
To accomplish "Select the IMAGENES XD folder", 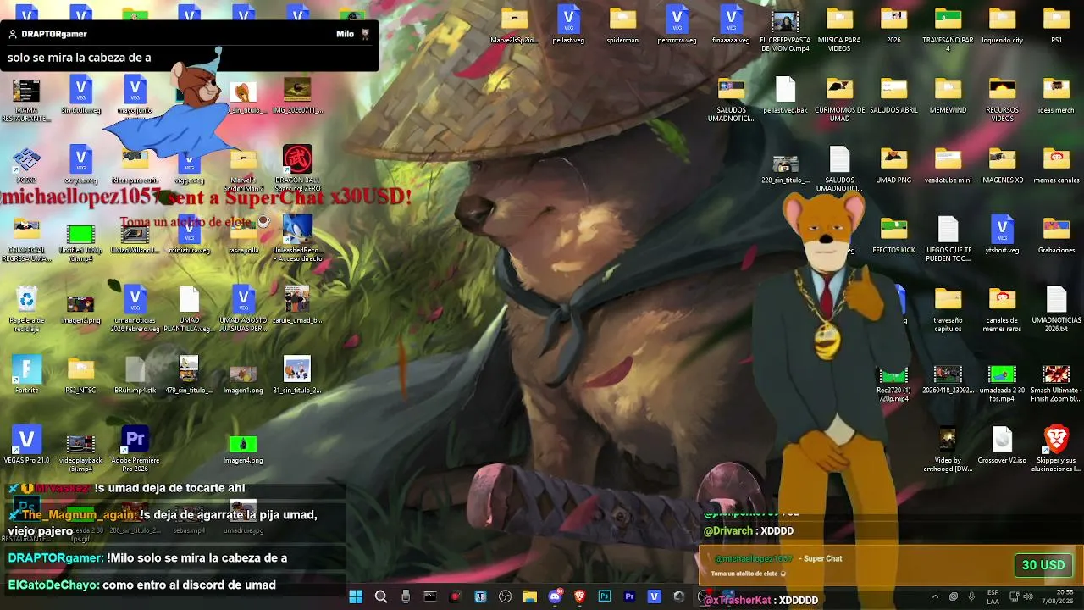I will point(1002,165).
